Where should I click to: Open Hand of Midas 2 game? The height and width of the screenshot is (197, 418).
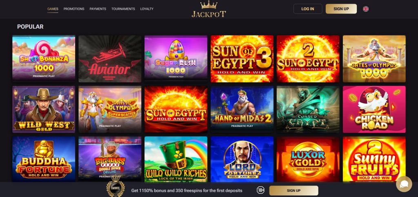[242, 108]
